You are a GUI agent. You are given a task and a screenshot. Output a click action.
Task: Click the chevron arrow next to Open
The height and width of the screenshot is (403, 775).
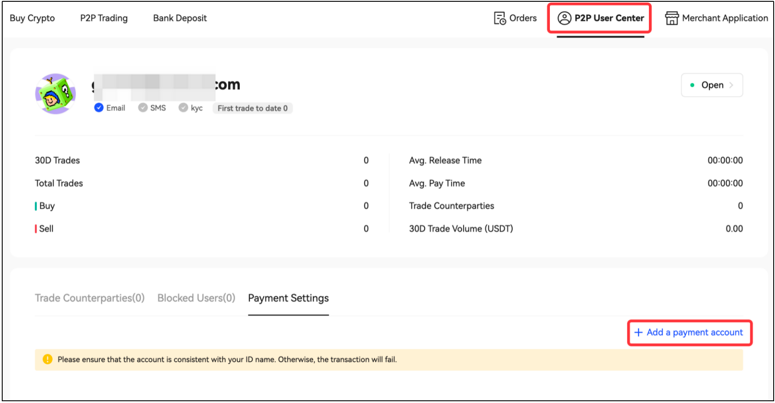[731, 85]
